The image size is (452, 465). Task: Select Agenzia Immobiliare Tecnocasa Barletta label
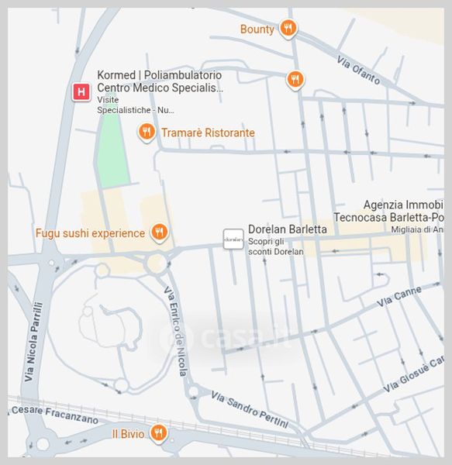point(388,211)
